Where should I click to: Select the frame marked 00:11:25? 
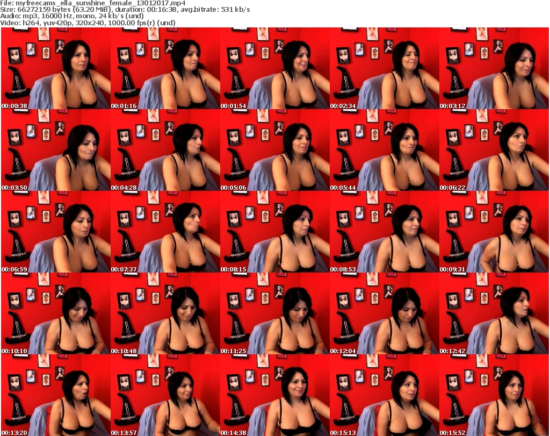tap(275, 313)
